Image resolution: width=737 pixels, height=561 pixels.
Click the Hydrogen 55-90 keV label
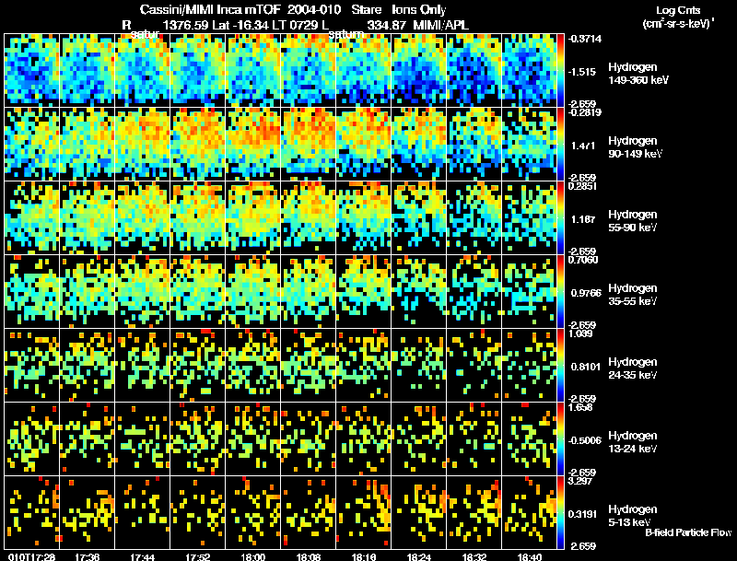click(633, 221)
